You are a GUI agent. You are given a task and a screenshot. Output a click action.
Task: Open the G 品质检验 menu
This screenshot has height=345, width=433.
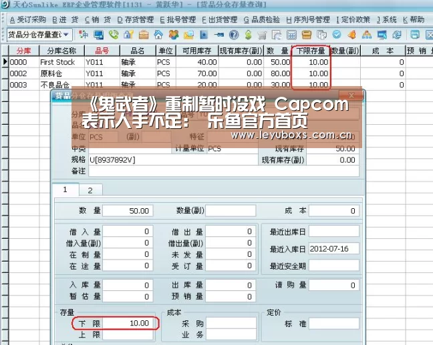pyautogui.click(x=262, y=19)
